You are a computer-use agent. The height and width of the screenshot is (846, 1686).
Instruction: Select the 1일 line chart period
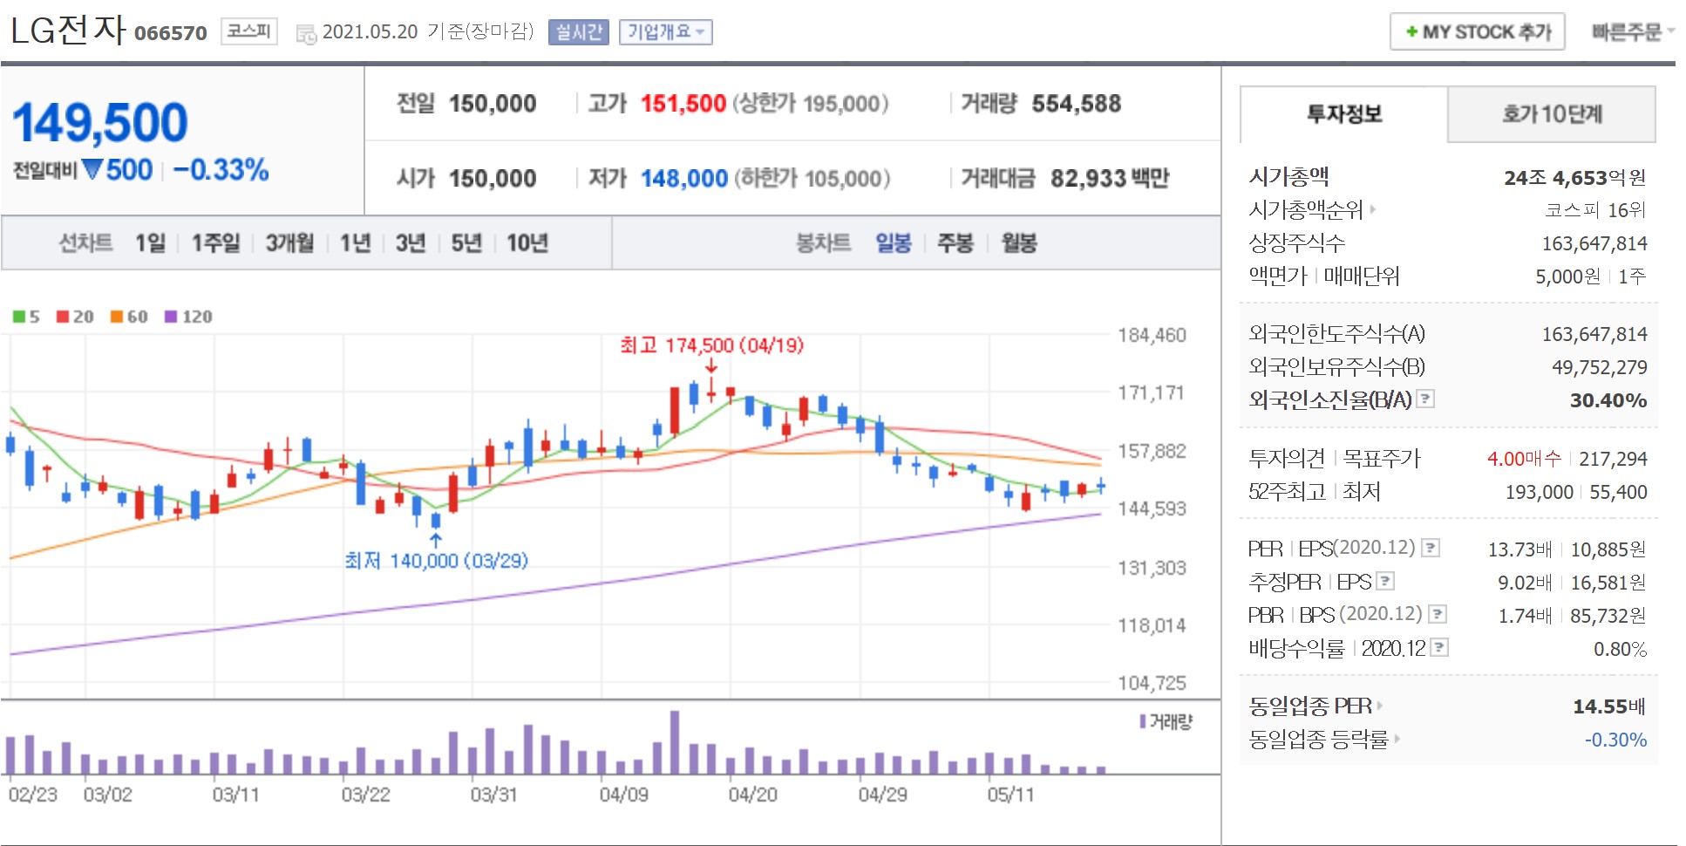(x=150, y=242)
